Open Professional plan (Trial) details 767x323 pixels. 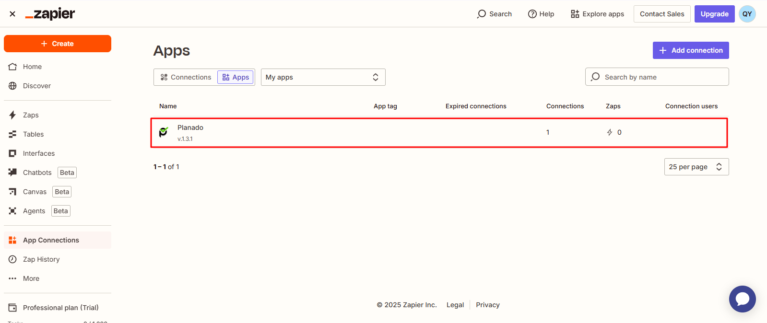coord(58,308)
